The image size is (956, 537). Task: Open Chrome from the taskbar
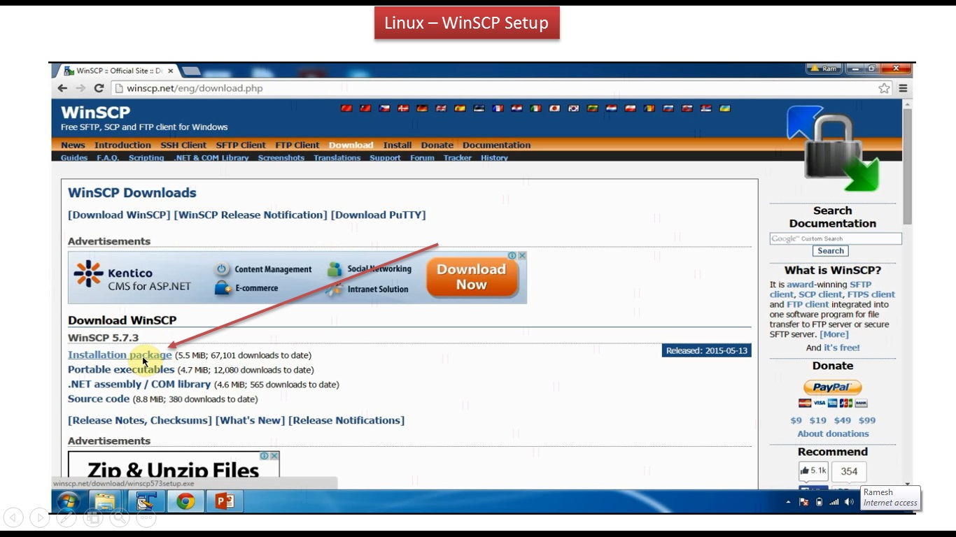185,501
